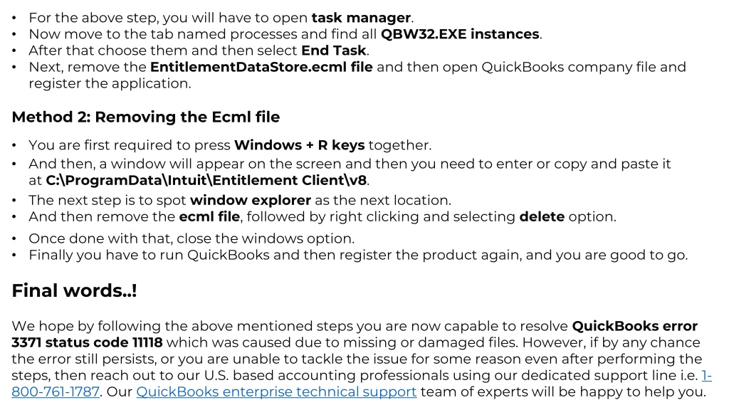Screen dimensions: 729x410
Task: Click the bold 'window explorer' text
Action: click(251, 200)
